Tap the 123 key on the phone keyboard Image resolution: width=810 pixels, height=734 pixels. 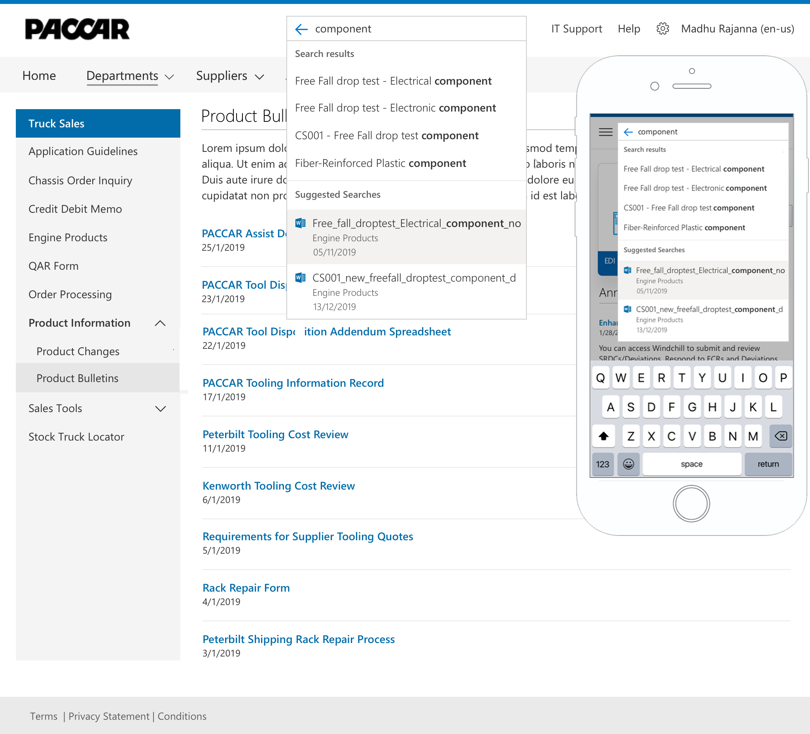pos(603,464)
